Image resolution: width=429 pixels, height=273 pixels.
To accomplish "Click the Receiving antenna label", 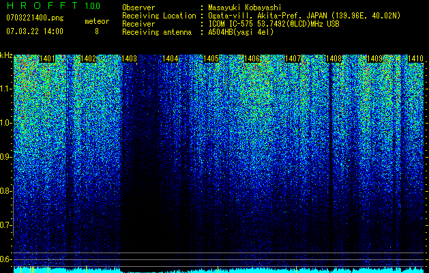I will click(x=157, y=32).
